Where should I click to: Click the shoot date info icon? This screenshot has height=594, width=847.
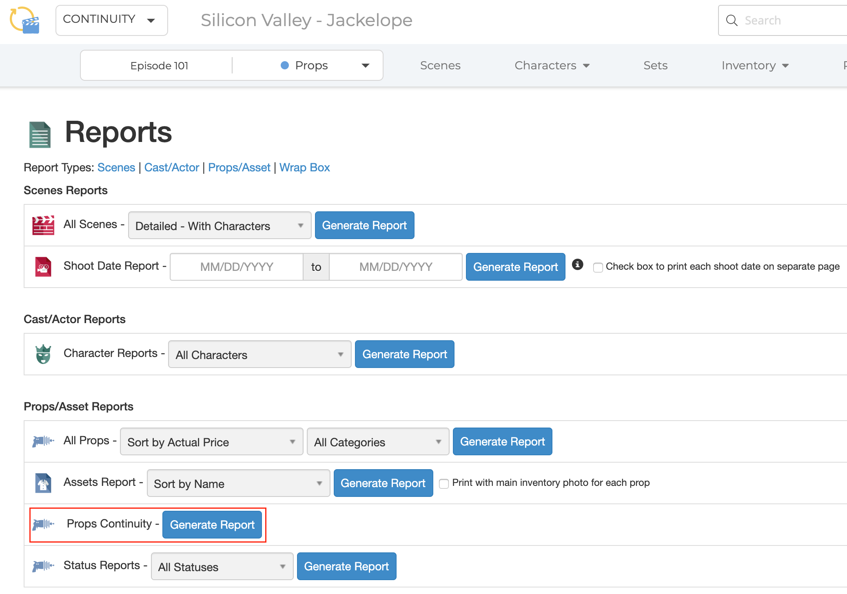577,264
